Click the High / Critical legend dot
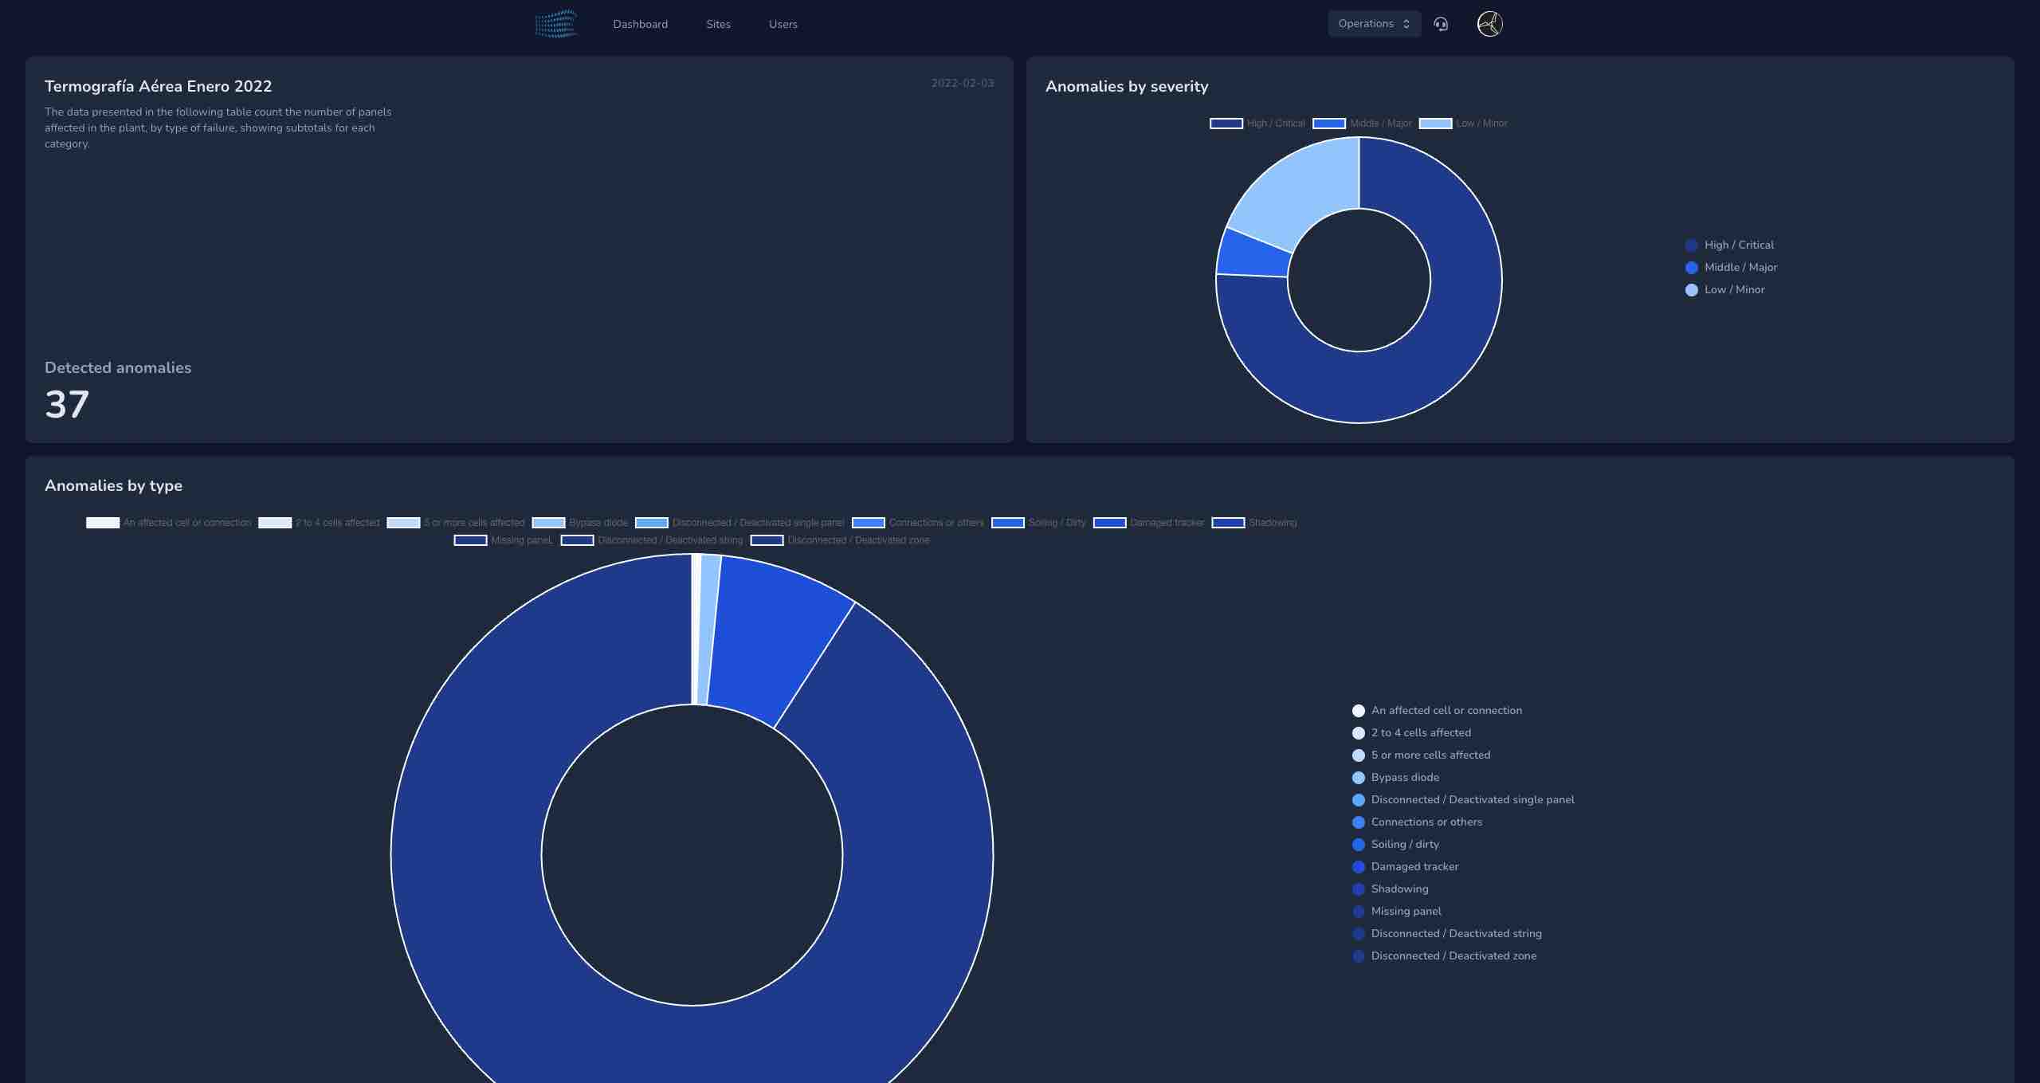This screenshot has height=1083, width=2040. 1691,245
